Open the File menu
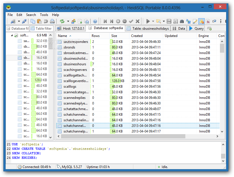The image size is (234, 177). (10, 15)
